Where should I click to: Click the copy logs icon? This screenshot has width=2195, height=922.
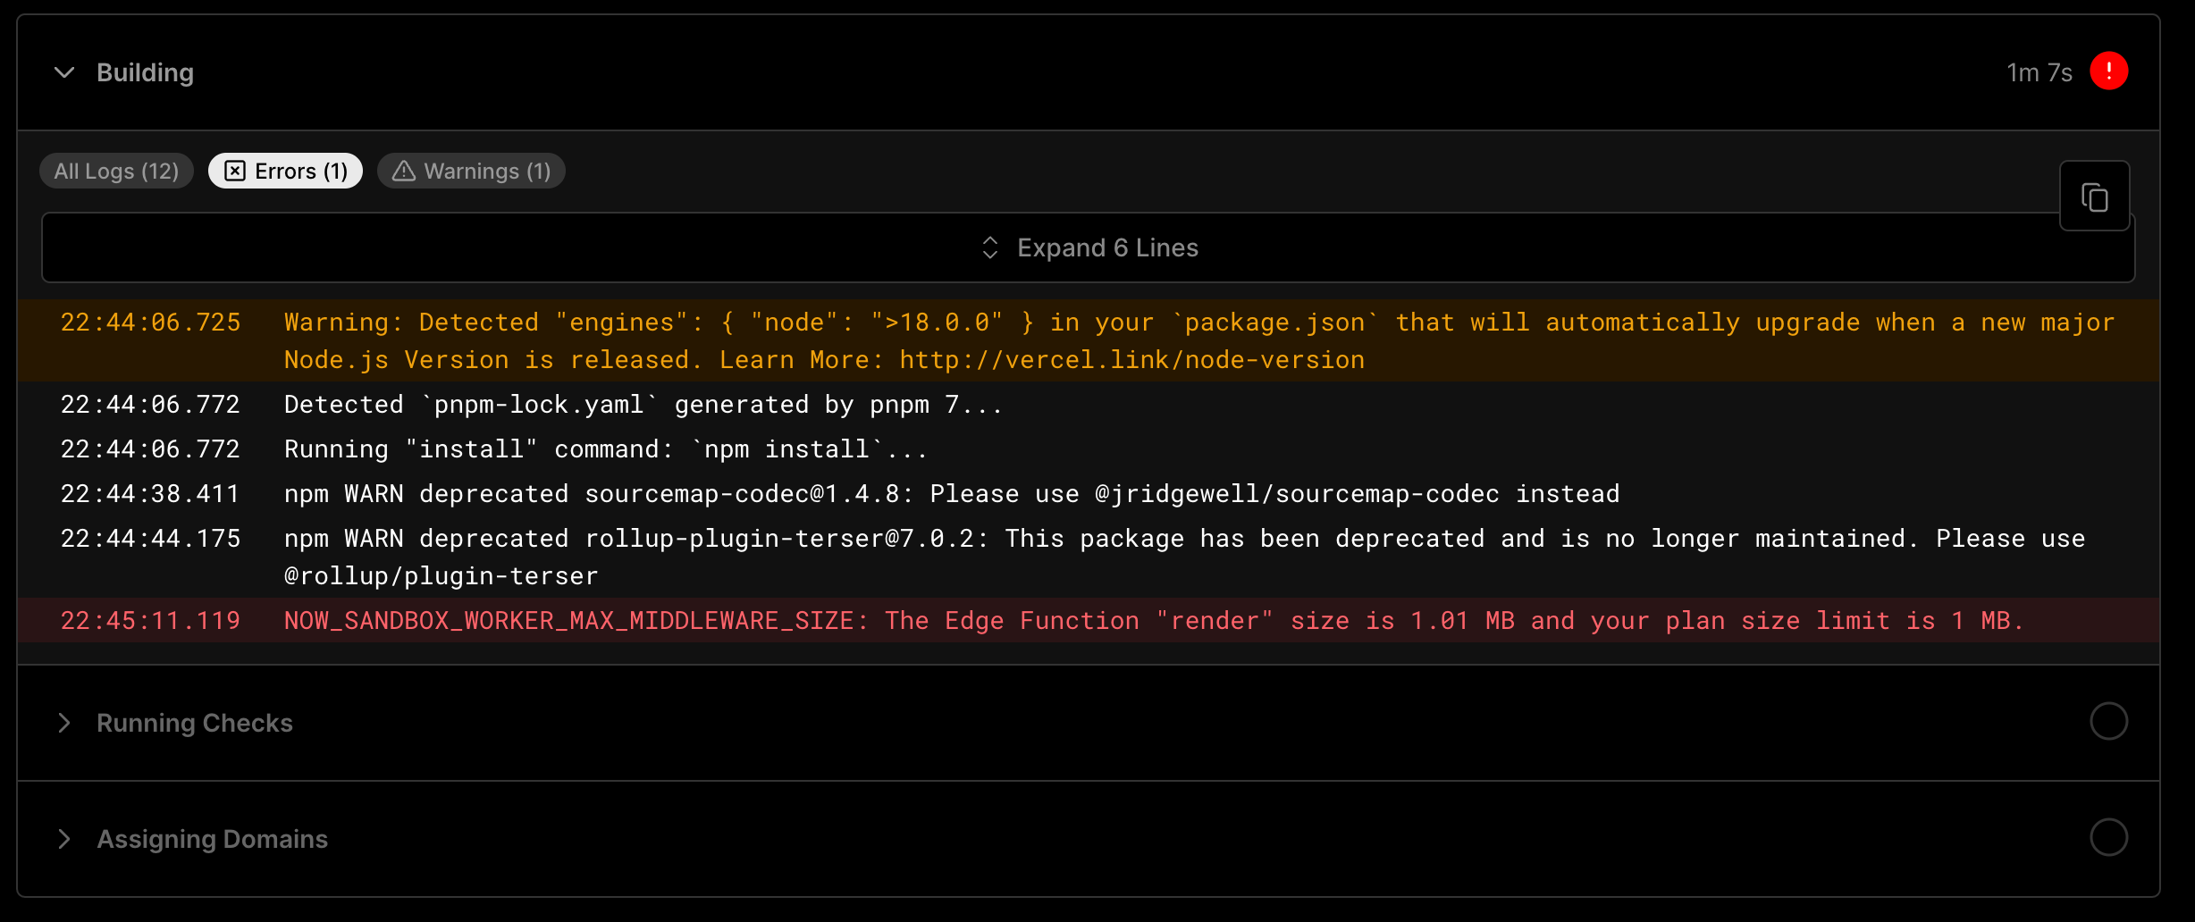(2095, 195)
